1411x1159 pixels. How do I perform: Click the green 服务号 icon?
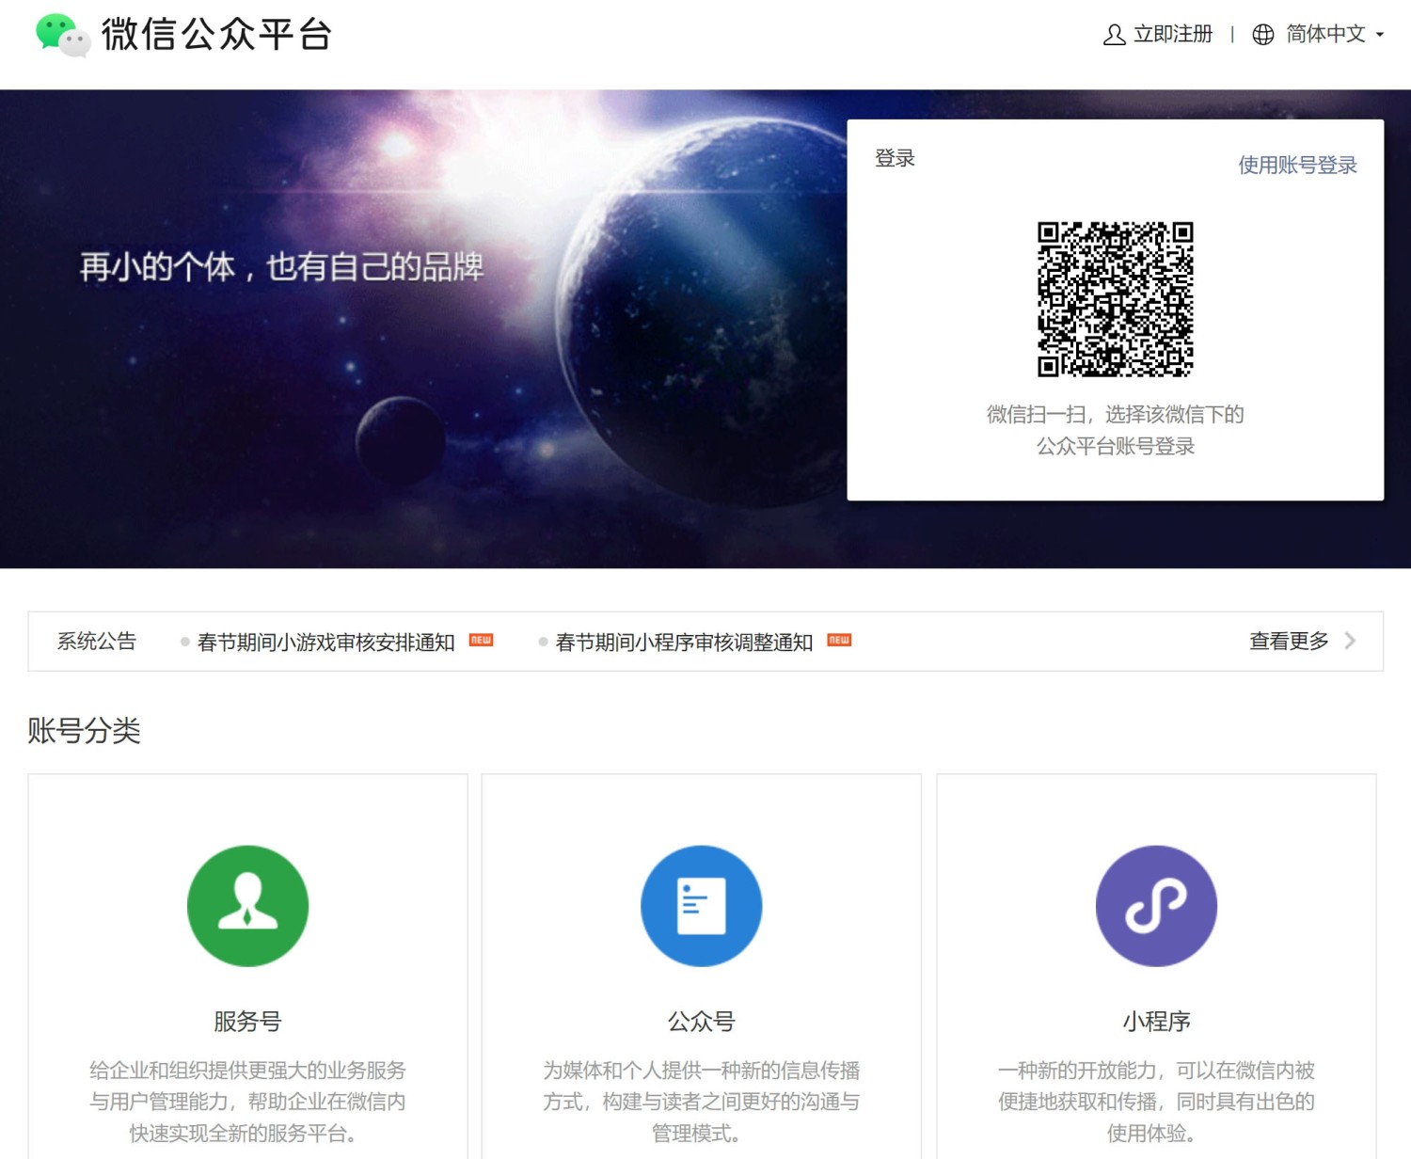(247, 905)
